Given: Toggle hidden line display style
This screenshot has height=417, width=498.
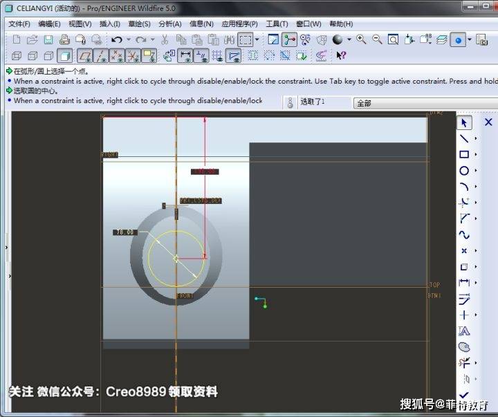Looking at the screenshot, I should (x=33, y=56).
